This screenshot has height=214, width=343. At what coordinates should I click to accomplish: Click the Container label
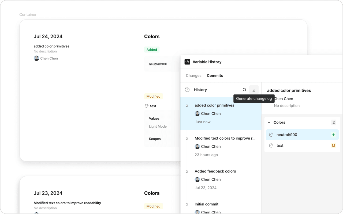click(x=28, y=15)
